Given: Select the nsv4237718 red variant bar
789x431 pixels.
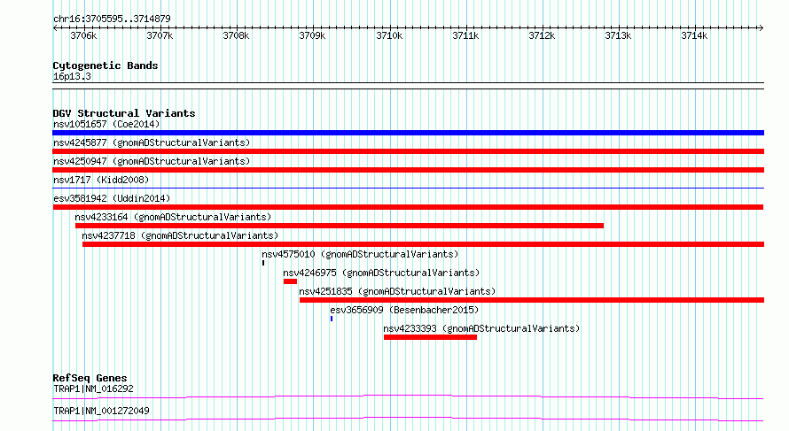Looking at the screenshot, I should (x=423, y=244).
